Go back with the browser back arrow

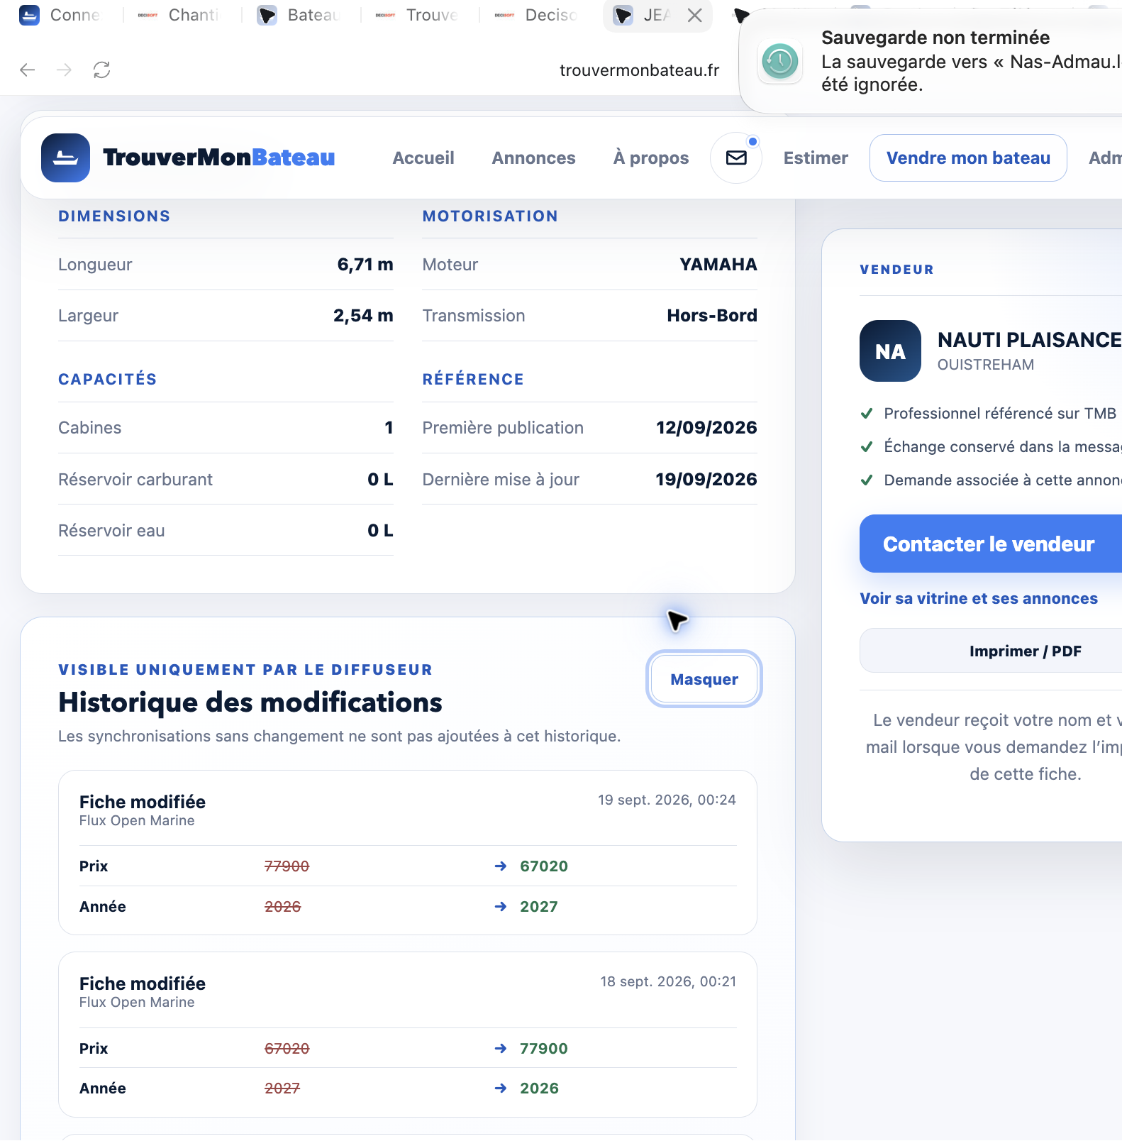click(28, 70)
